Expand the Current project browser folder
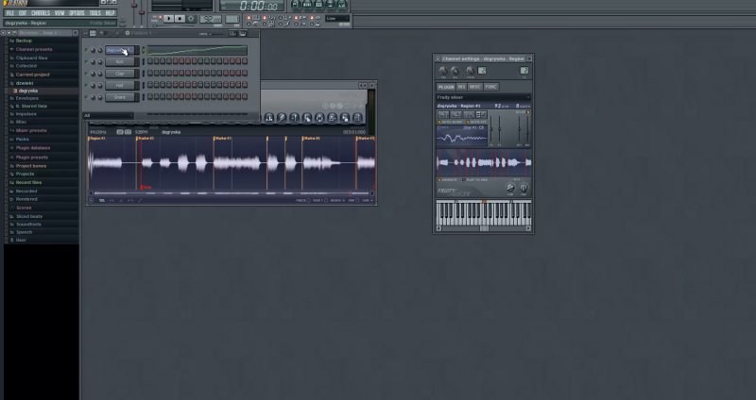Screen dimensions: 756x400 tap(32, 74)
